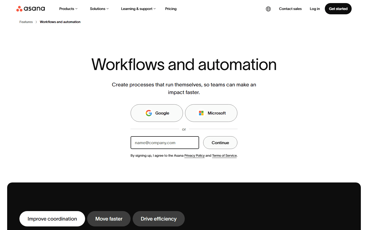Viewport: 368px width, 230px height.
Task: Select the Improve coordination tab
Action: coord(52,219)
